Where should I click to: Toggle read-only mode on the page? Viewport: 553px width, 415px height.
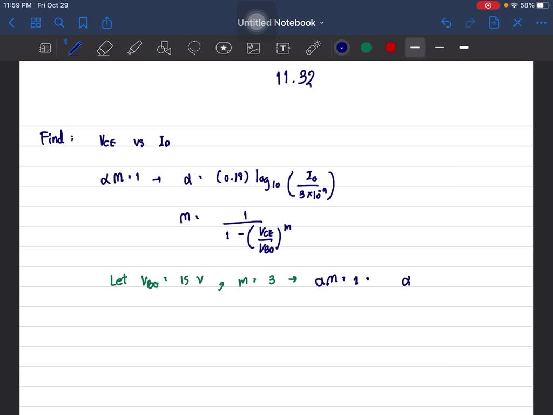[45, 48]
